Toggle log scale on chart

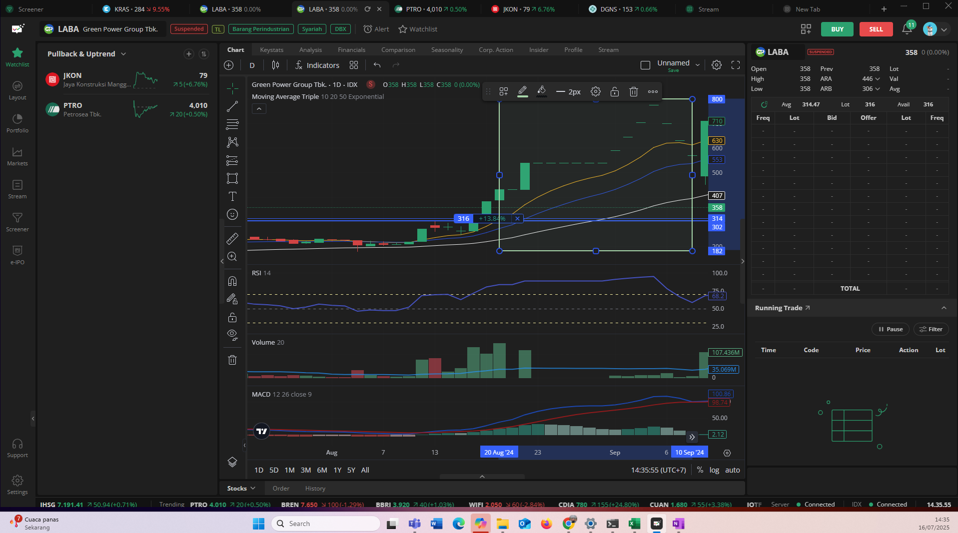[x=714, y=470]
